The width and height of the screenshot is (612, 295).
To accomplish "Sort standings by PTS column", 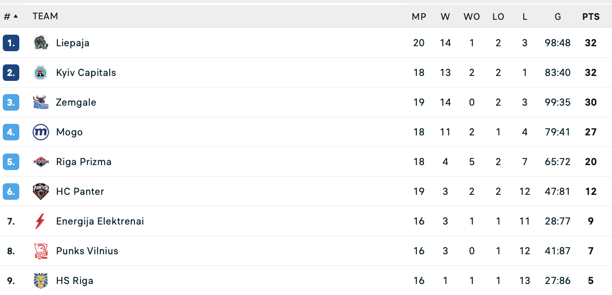I will [590, 17].
